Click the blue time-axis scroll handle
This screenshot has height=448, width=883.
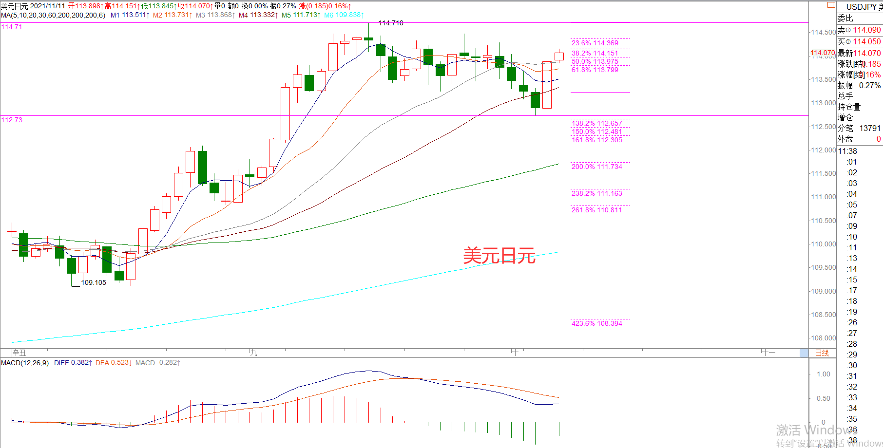pyautogui.click(x=804, y=353)
